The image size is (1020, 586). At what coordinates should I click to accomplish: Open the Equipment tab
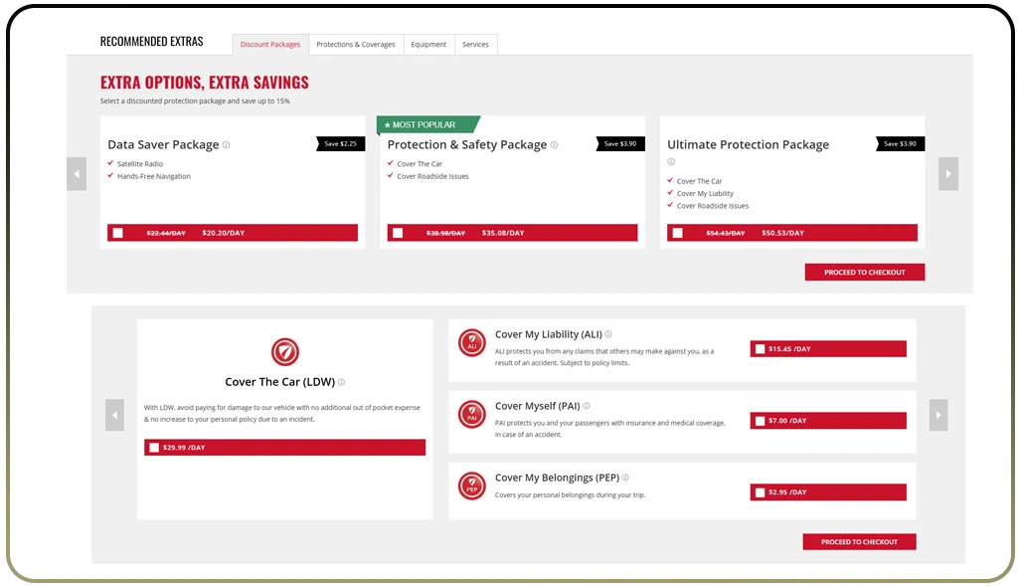(x=428, y=45)
